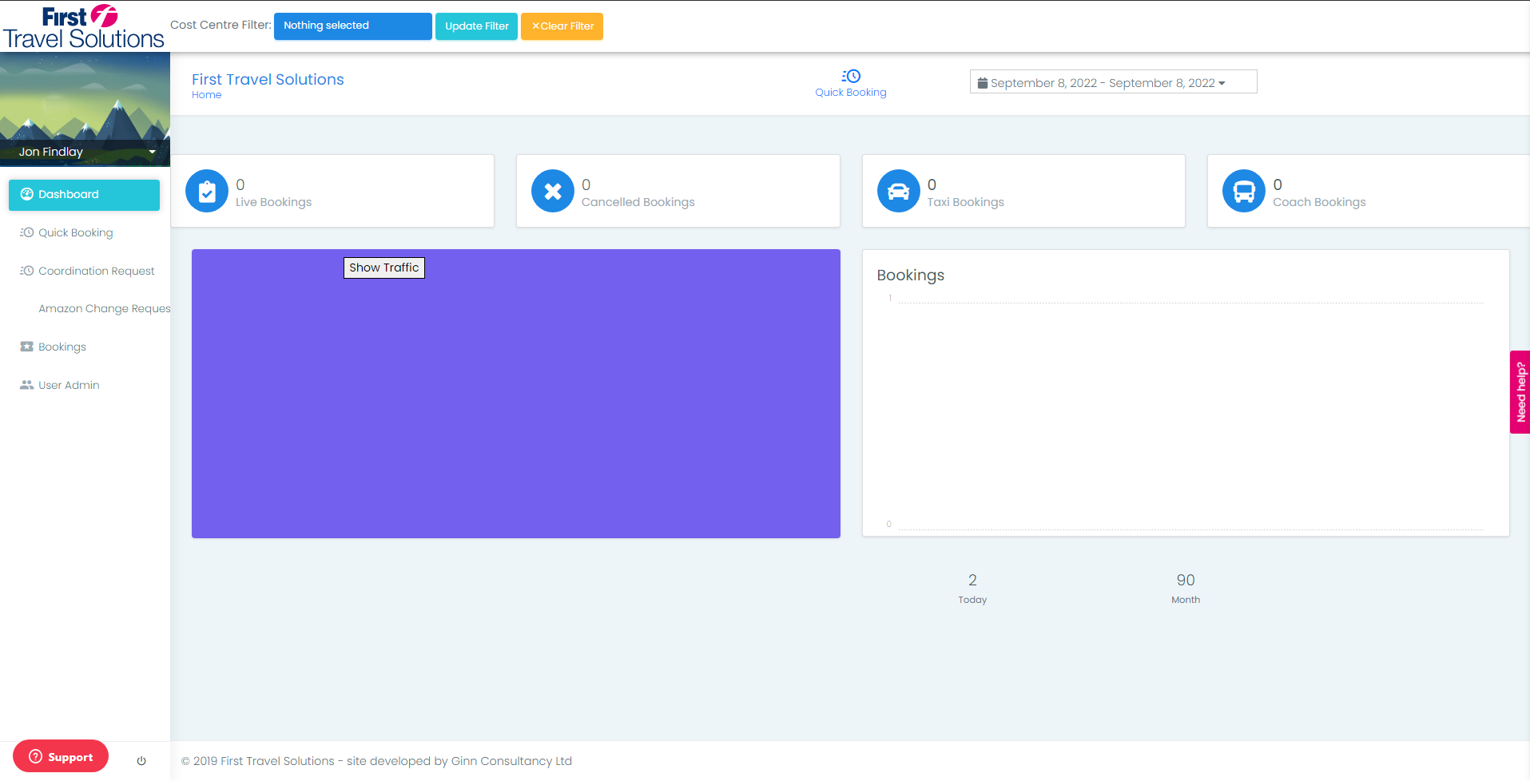Click the Live Bookings clipboard icon
Screen dimensions: 1530x781
coord(207,192)
